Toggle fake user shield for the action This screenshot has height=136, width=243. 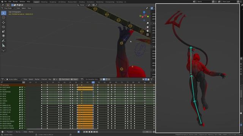pos(104,79)
